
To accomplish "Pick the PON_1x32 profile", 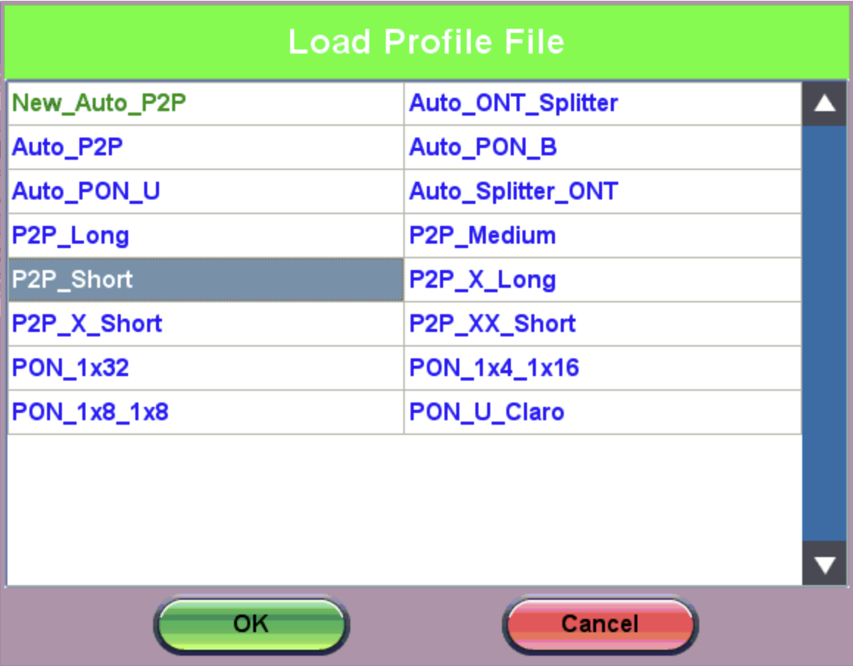I will (x=71, y=368).
